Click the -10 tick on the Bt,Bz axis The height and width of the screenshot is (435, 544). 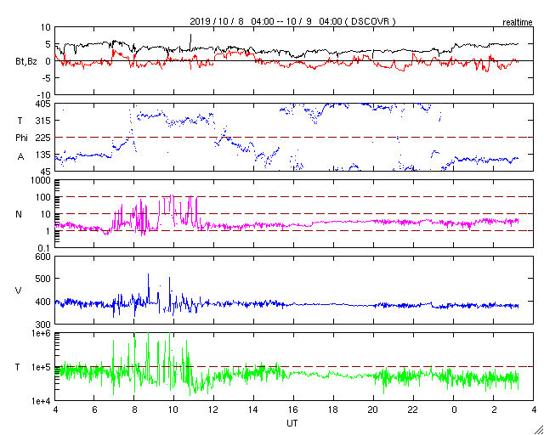44,94
